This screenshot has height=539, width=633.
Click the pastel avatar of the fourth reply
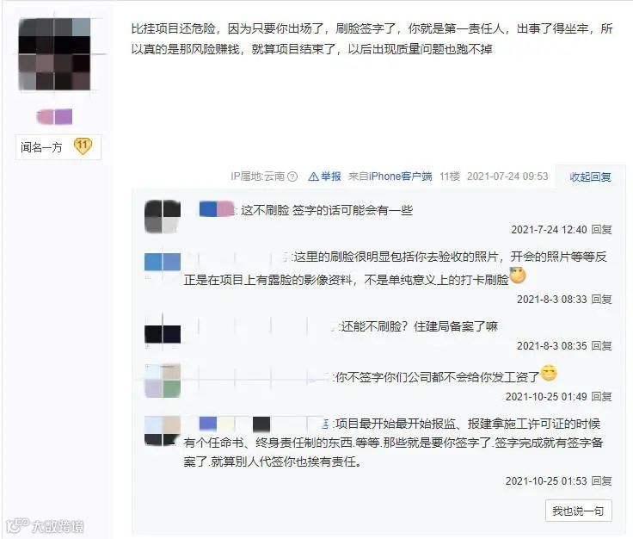[x=163, y=381]
